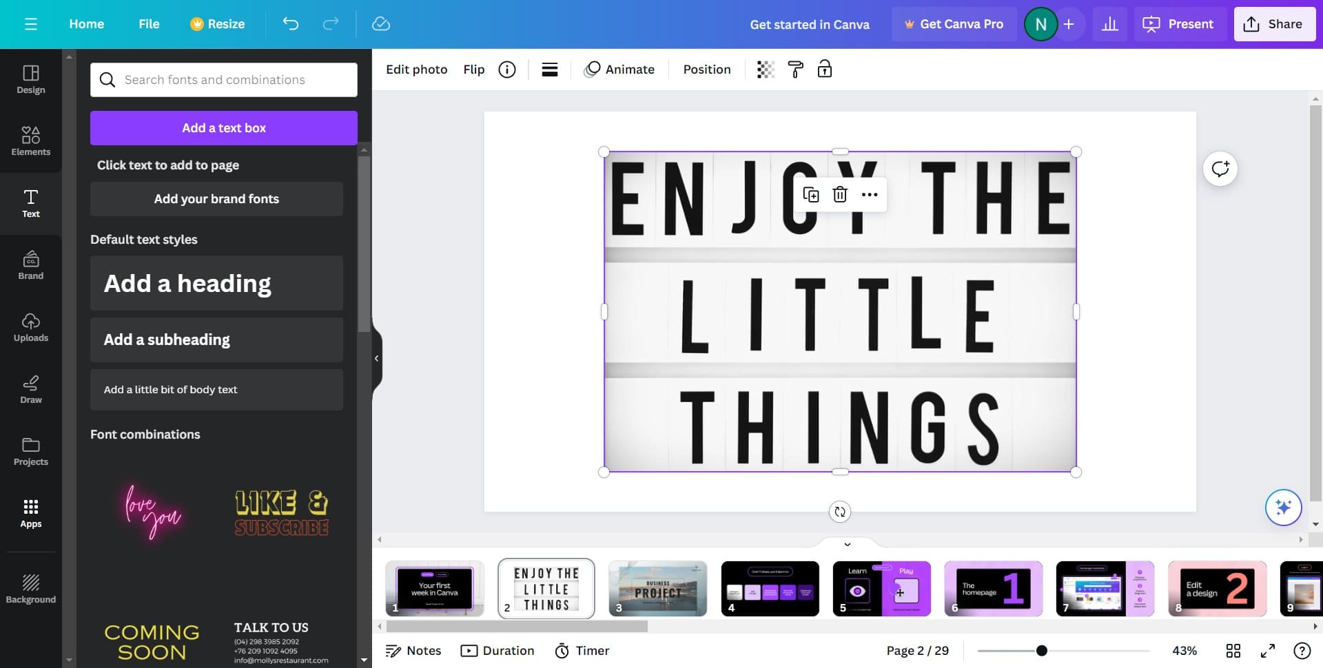Undo the last action
This screenshot has width=1323, height=668.
290,23
